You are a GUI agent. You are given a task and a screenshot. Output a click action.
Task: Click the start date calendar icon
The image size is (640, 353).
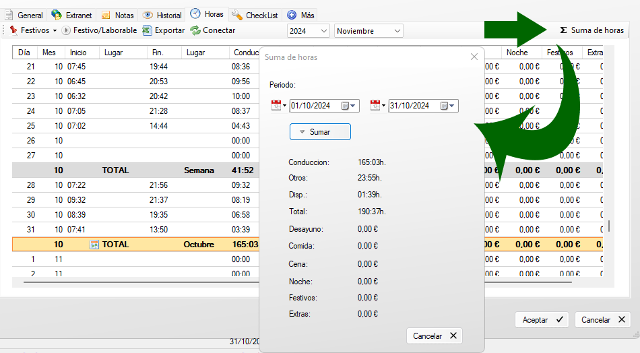276,106
